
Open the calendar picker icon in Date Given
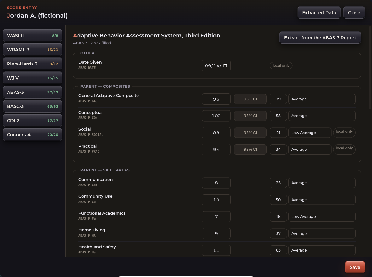[x=225, y=66]
